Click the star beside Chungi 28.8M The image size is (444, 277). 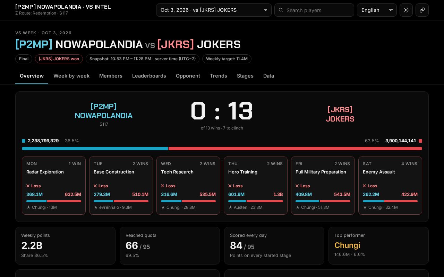[163, 207]
